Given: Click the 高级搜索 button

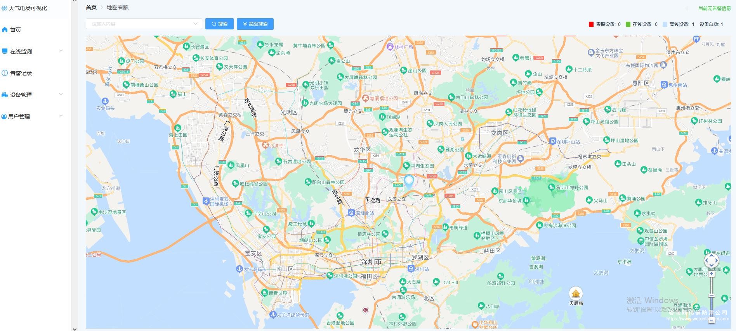Looking at the screenshot, I should [255, 24].
